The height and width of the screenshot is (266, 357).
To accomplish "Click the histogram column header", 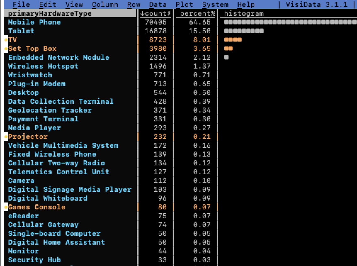I will coord(244,14).
